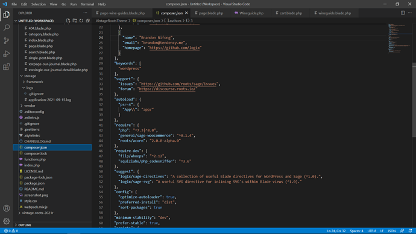Open the github.com/roots/sage/issues link
The image size is (416, 234).
179,84
